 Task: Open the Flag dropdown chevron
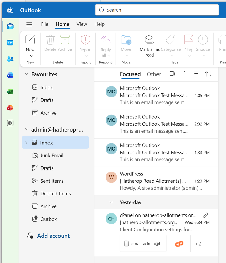(x=190, y=56)
